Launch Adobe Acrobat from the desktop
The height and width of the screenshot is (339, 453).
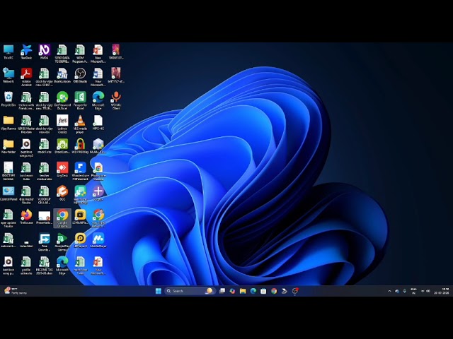coord(26,77)
